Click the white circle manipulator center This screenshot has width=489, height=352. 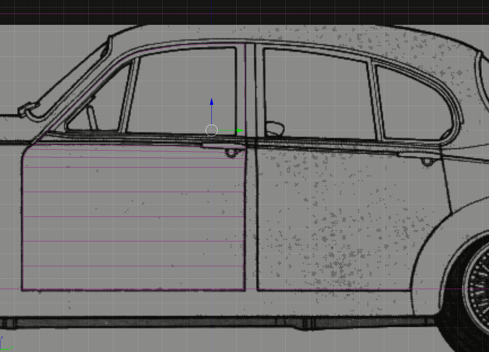point(211,130)
